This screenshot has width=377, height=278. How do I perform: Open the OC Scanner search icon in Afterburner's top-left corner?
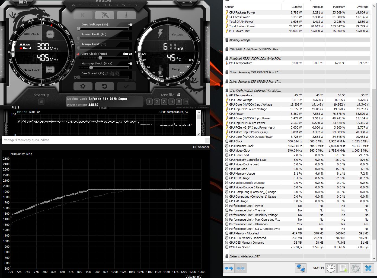(x=23, y=2)
